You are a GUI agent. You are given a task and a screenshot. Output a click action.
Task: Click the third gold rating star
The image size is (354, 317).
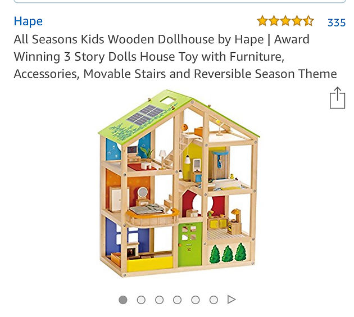point(285,21)
